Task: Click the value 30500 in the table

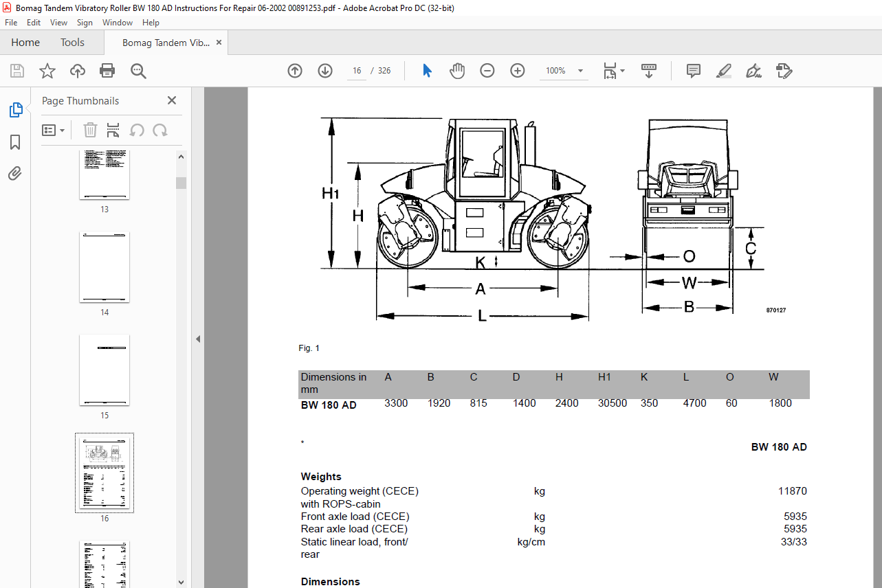Action: (613, 403)
